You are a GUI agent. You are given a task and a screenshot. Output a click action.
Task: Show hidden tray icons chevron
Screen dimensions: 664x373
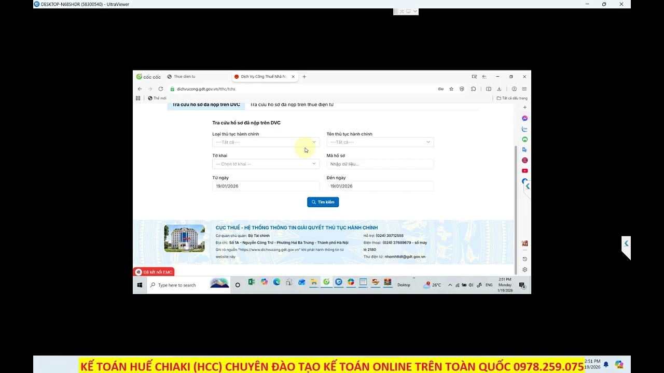tap(450, 285)
